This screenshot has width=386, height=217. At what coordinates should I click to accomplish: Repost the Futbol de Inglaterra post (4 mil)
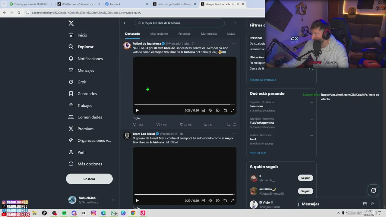[x=161, y=124]
